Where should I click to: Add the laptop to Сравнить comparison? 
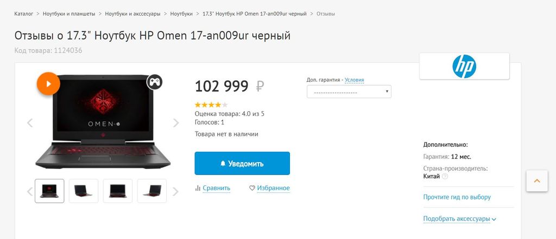212,188
